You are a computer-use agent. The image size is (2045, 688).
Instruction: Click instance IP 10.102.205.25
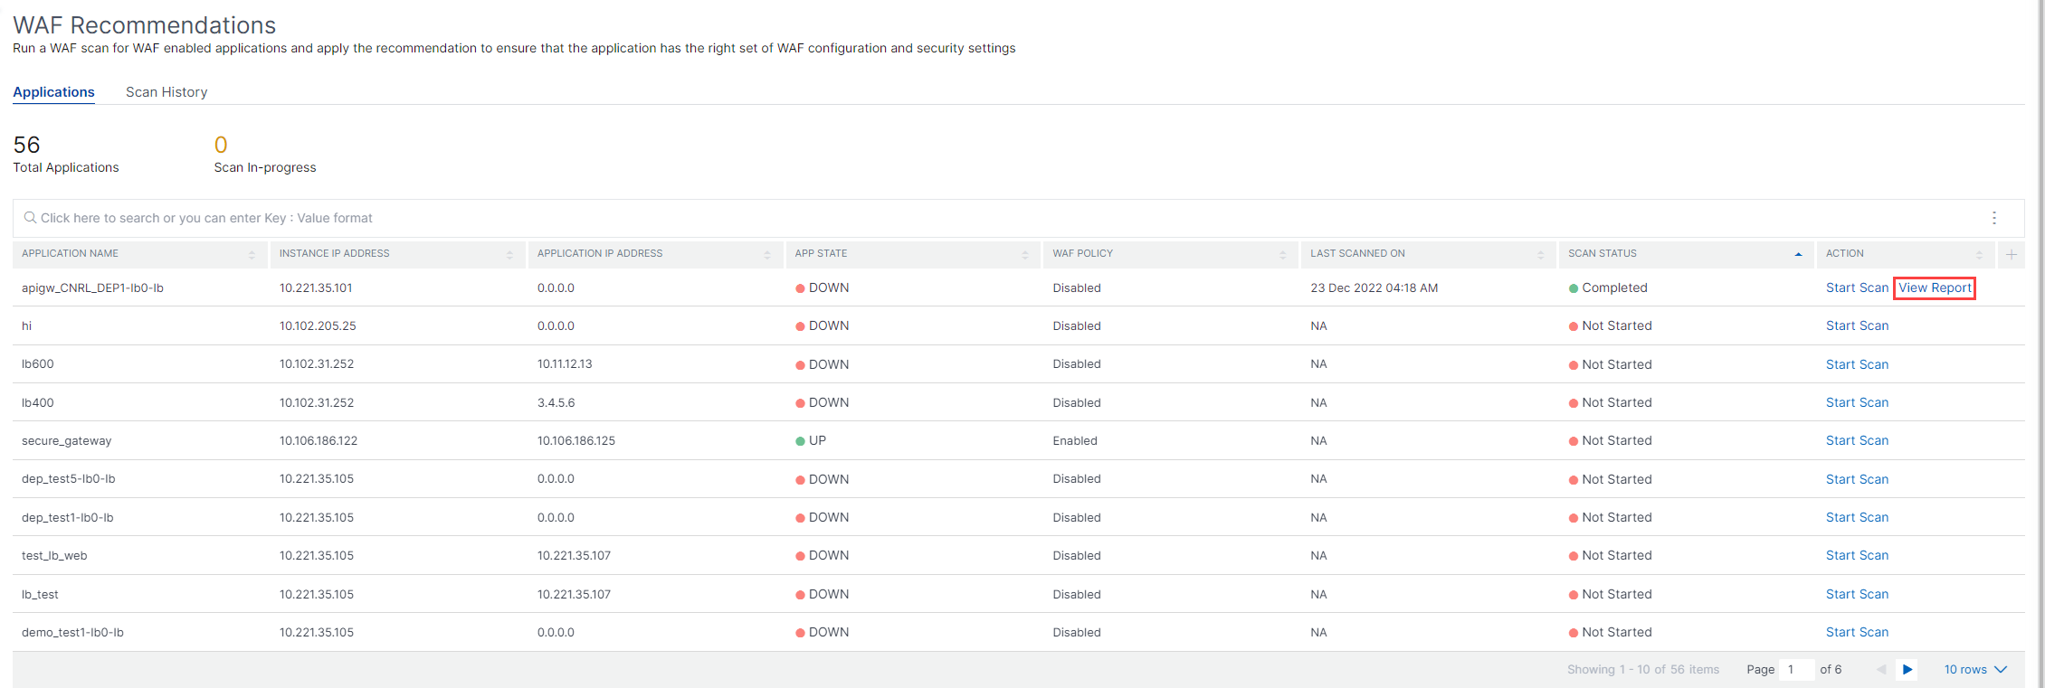(x=318, y=326)
